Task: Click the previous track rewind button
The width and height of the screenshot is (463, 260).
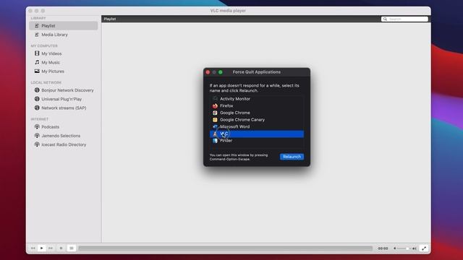Action: 33,248
